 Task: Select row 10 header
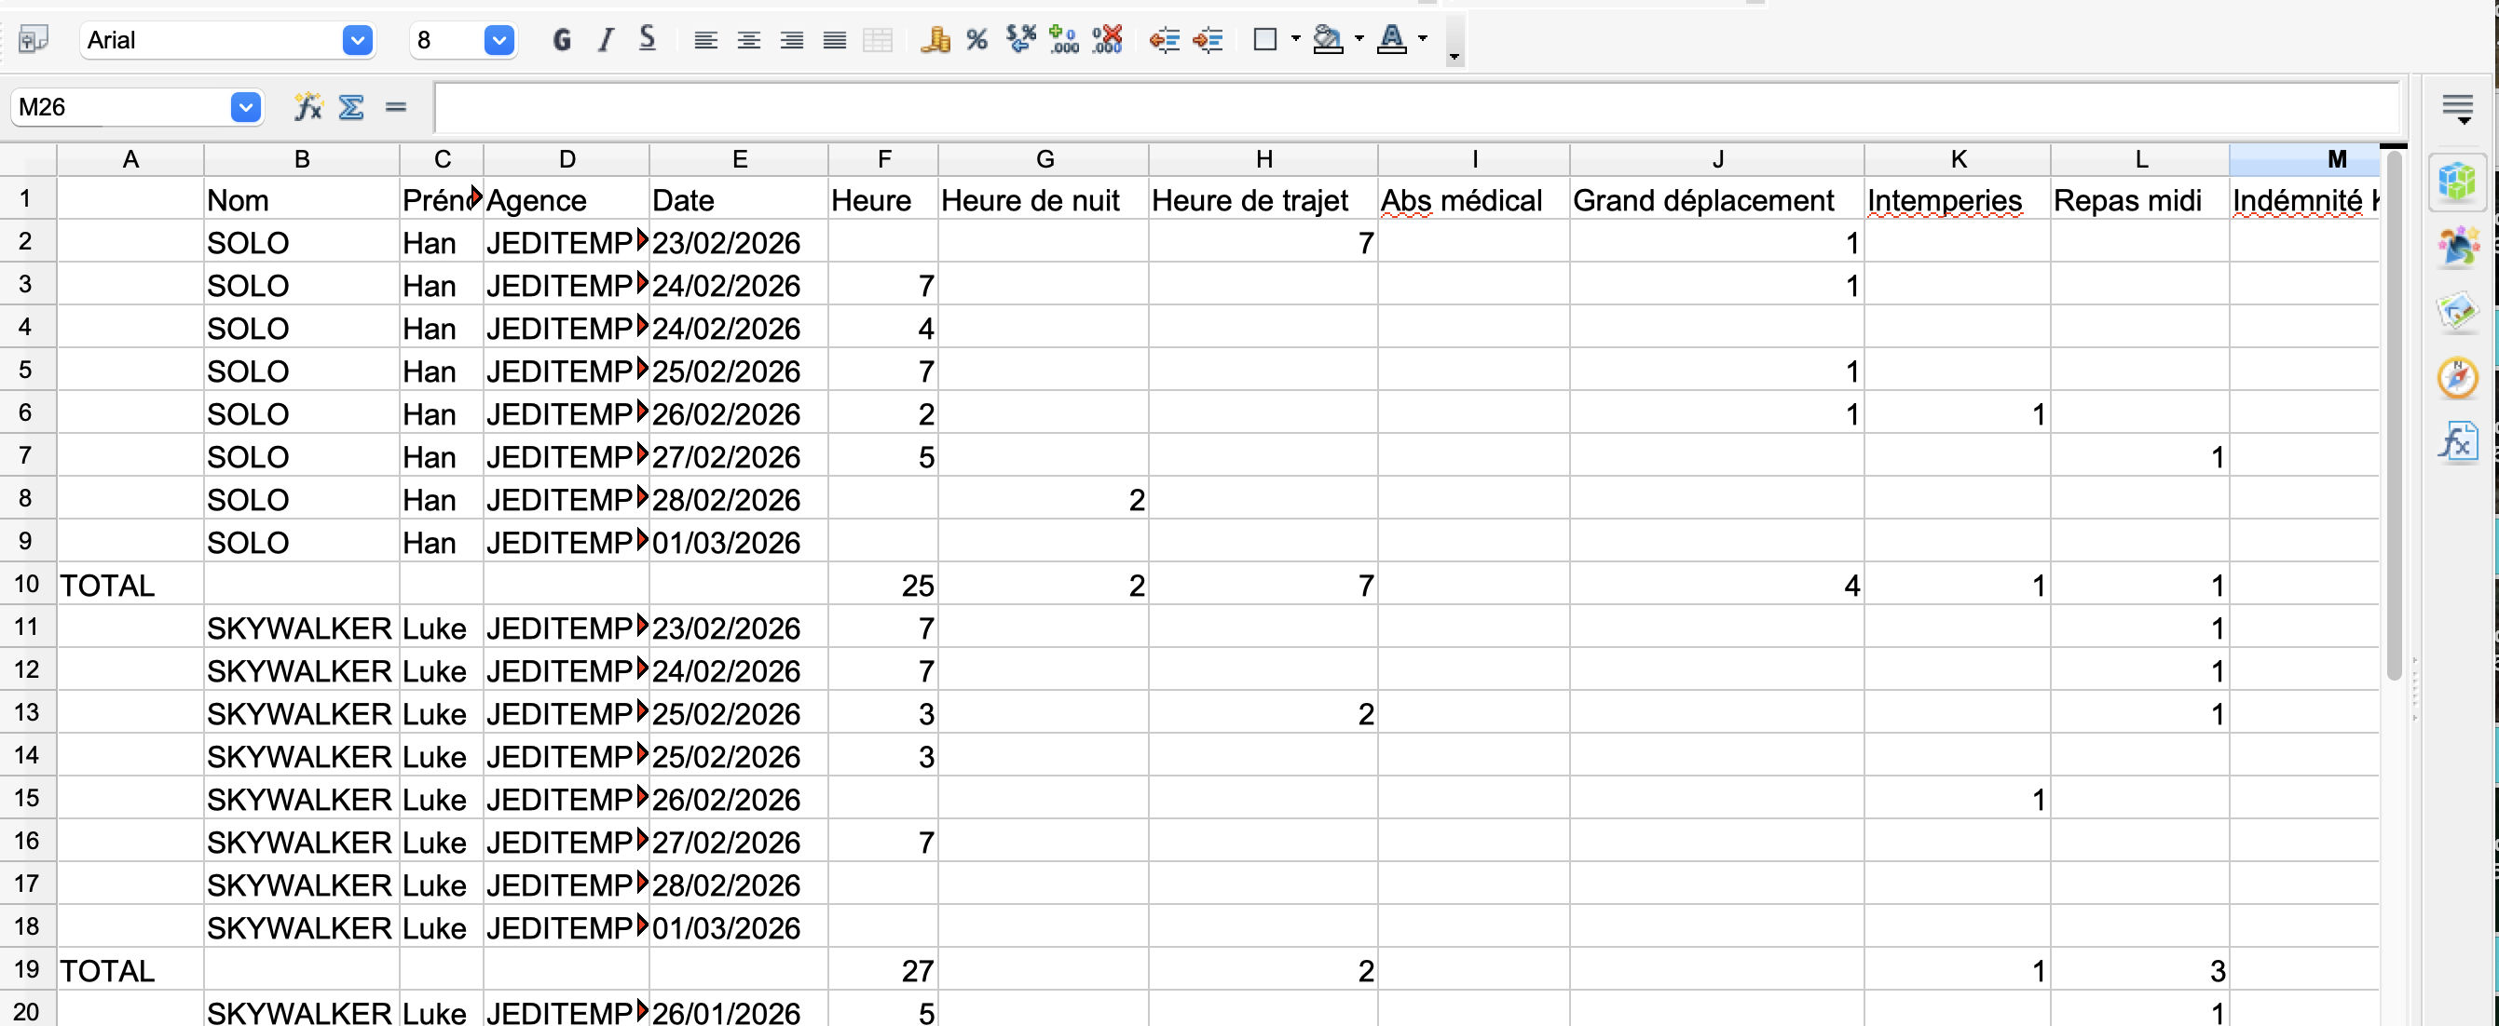pos(27,584)
